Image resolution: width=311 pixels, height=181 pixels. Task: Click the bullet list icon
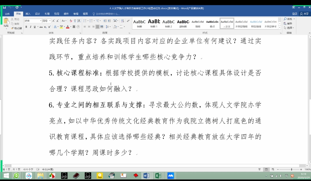(x=85, y=21)
